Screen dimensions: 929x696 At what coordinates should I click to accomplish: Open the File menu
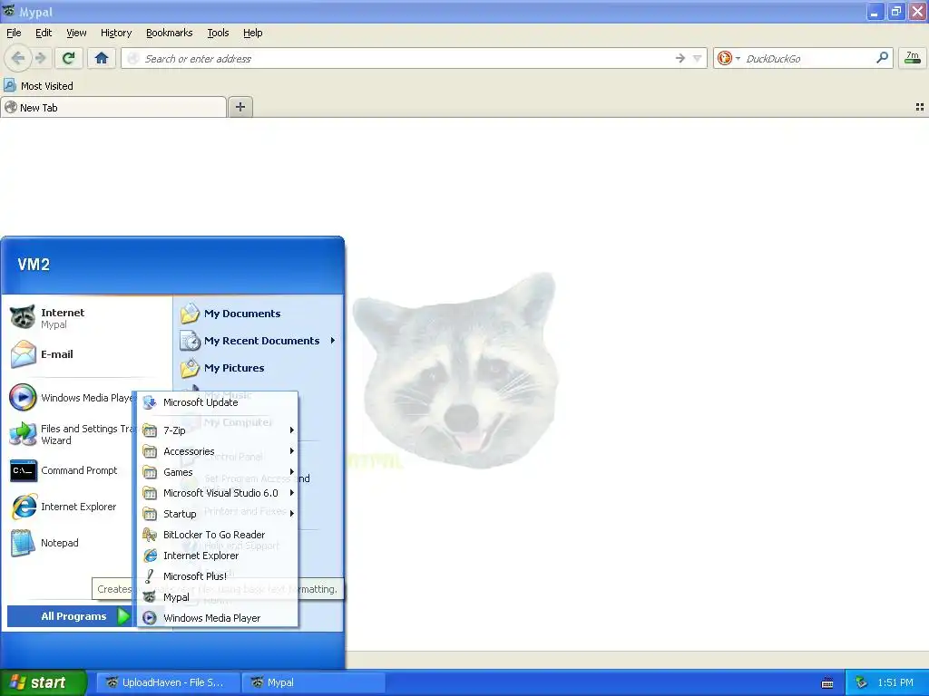coord(14,33)
